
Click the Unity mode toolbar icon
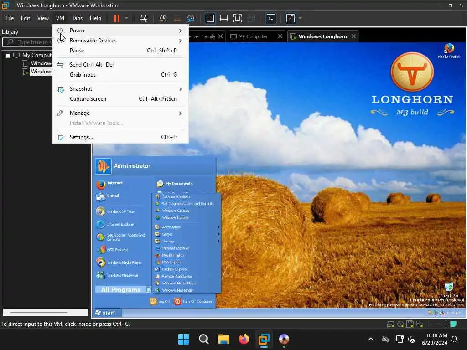[251, 18]
